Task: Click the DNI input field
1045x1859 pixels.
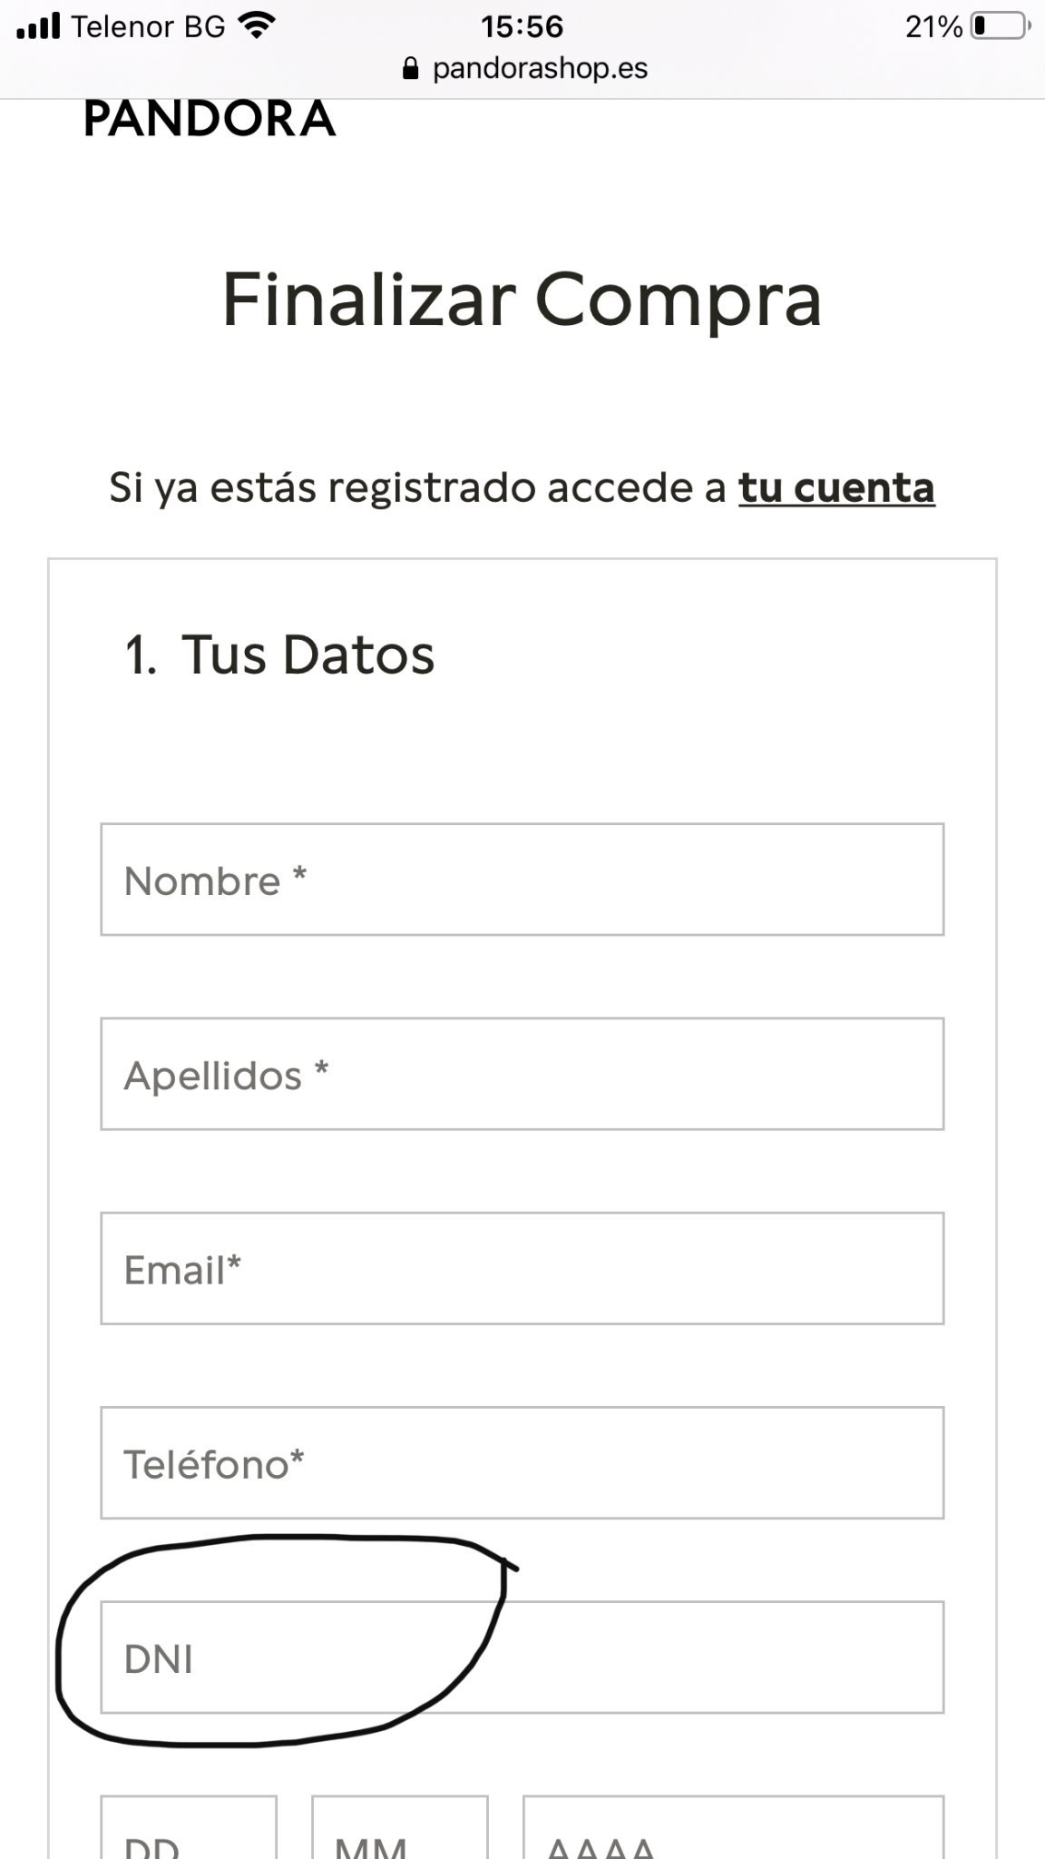Action: pos(522,1657)
